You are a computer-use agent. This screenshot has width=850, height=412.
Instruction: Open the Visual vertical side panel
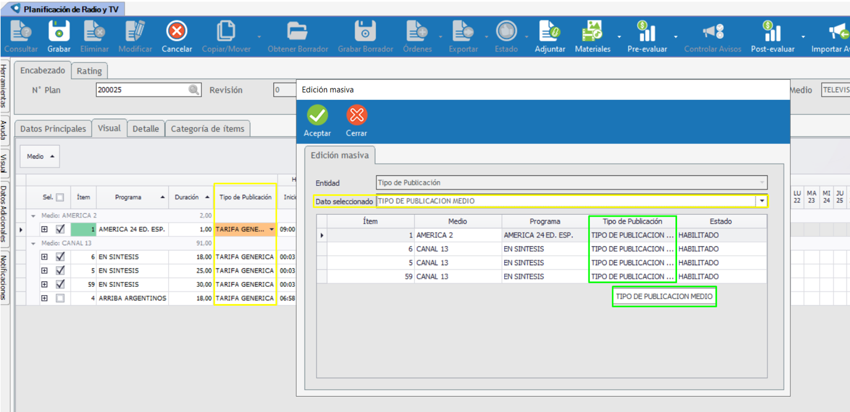[x=4, y=164]
